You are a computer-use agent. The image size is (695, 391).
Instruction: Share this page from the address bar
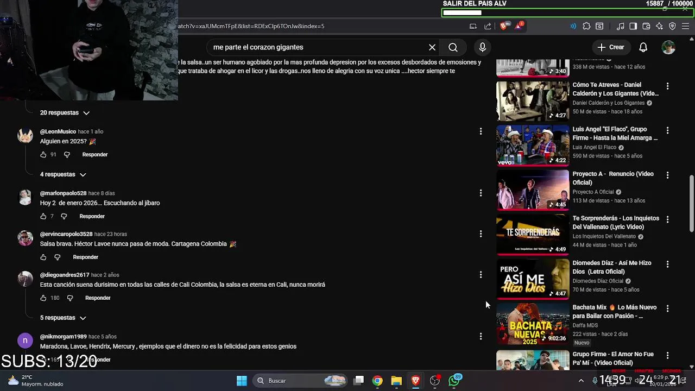[488, 26]
